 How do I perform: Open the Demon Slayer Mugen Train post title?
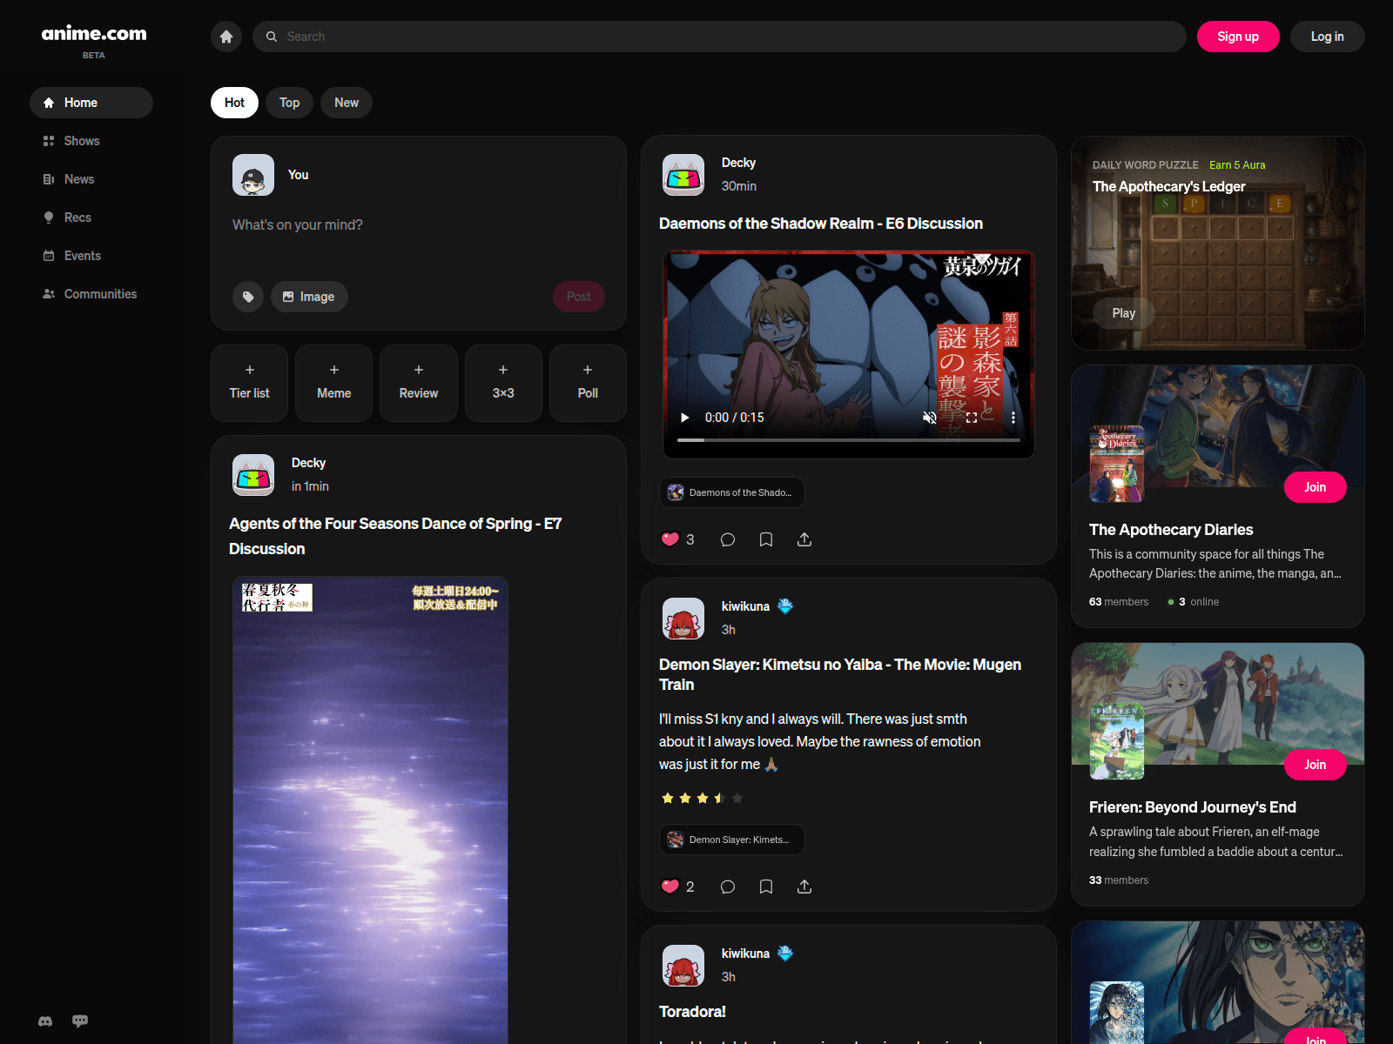point(840,674)
